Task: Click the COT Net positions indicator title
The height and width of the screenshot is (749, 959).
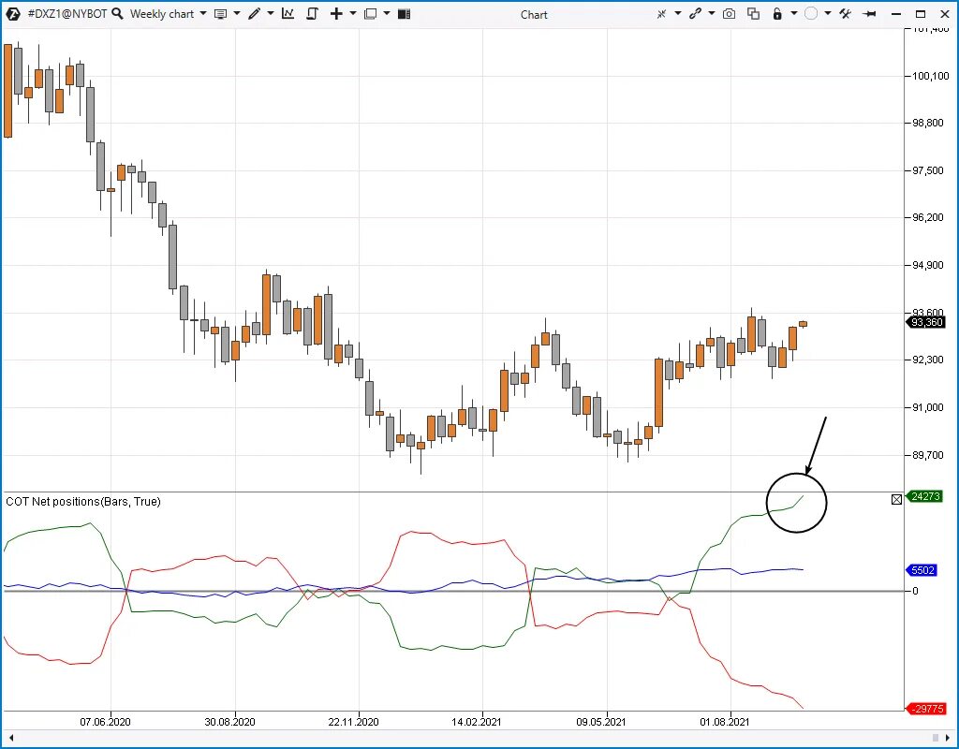Action: [x=83, y=502]
